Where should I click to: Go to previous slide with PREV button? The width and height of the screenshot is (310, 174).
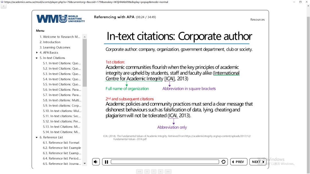tap(239, 162)
